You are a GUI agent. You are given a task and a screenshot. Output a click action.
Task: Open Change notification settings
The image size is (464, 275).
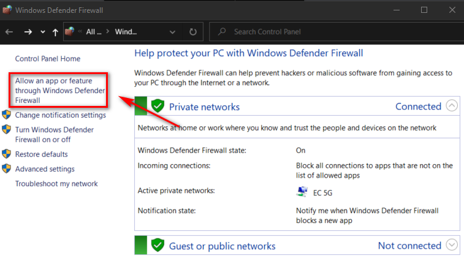pos(60,115)
